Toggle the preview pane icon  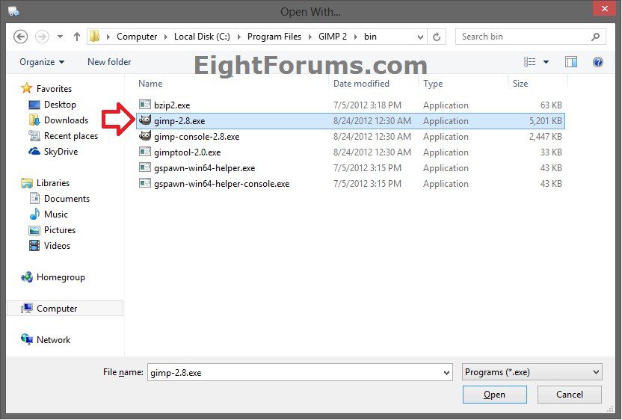(x=571, y=62)
